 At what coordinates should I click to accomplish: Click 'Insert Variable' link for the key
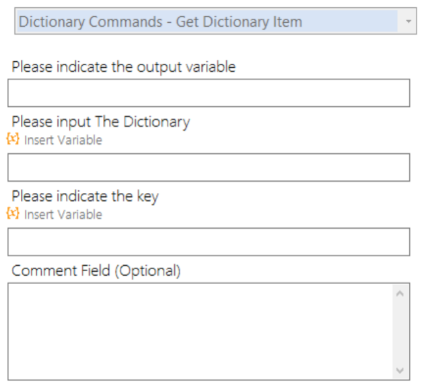(x=63, y=214)
